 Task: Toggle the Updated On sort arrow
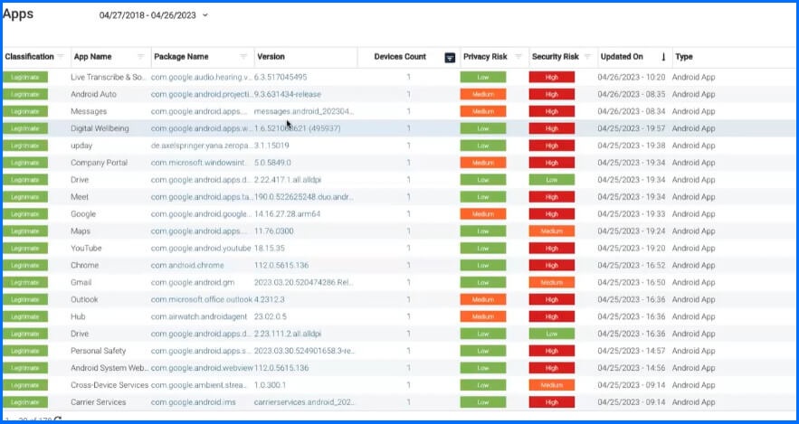[x=663, y=57]
